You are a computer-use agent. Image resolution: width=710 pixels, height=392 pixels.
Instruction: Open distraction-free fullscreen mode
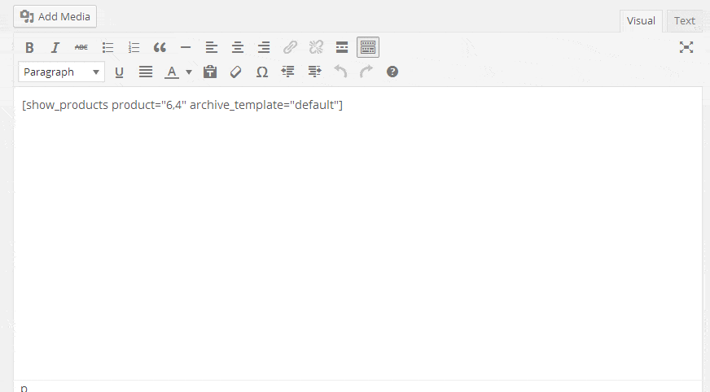pos(686,47)
